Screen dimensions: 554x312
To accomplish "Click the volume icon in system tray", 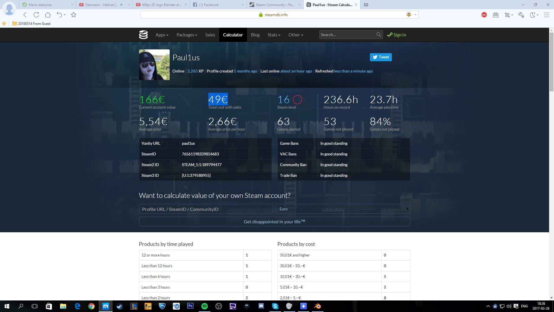I will coord(509,306).
